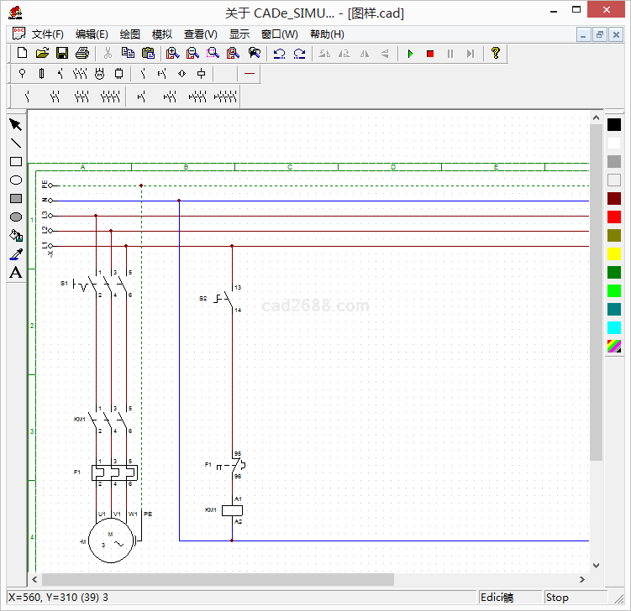
Task: Select the text tool A
Action: click(x=15, y=273)
